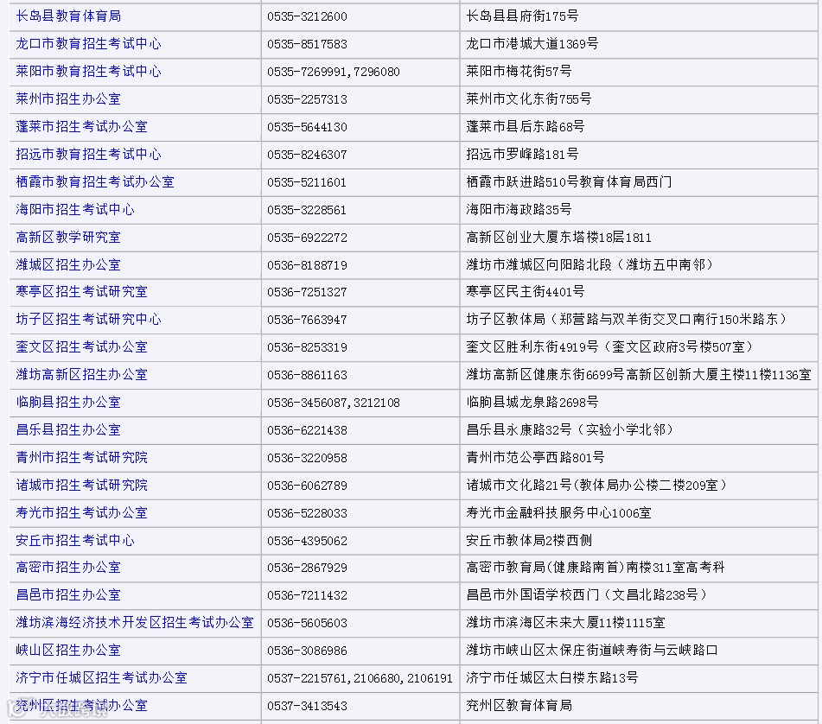
Task: Select phone number 0536-5228033
Action: (x=307, y=513)
